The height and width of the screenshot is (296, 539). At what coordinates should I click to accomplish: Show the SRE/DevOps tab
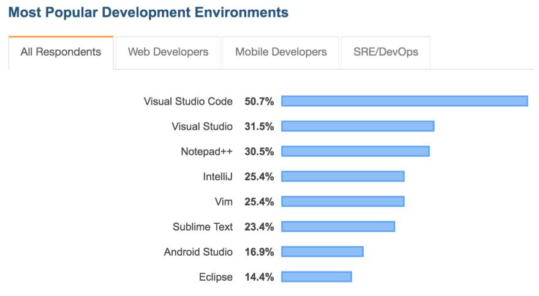386,53
